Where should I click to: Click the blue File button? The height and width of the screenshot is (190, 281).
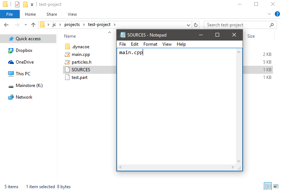pyautogui.click(x=10, y=14)
